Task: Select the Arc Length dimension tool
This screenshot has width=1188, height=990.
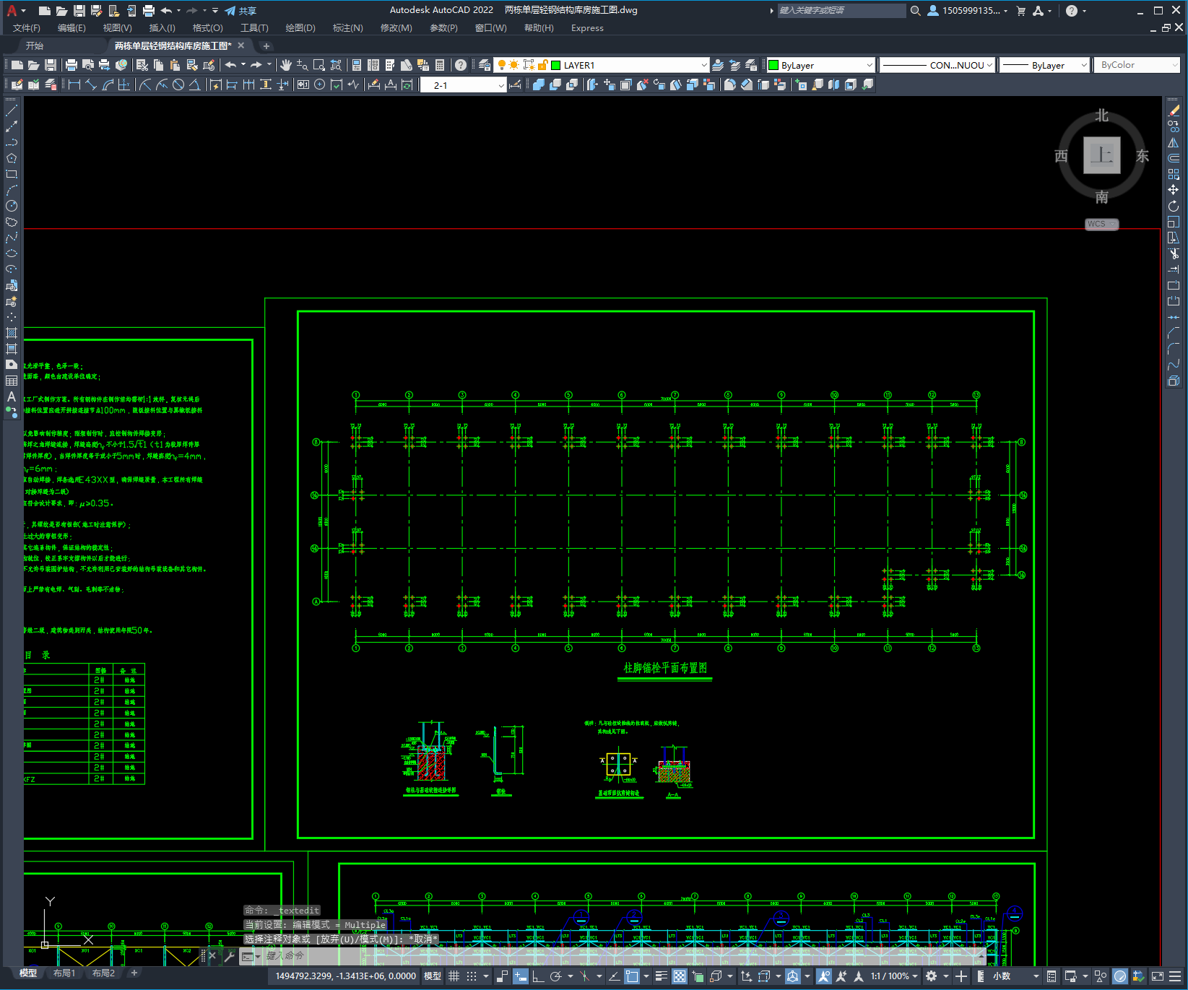Action: click(108, 84)
